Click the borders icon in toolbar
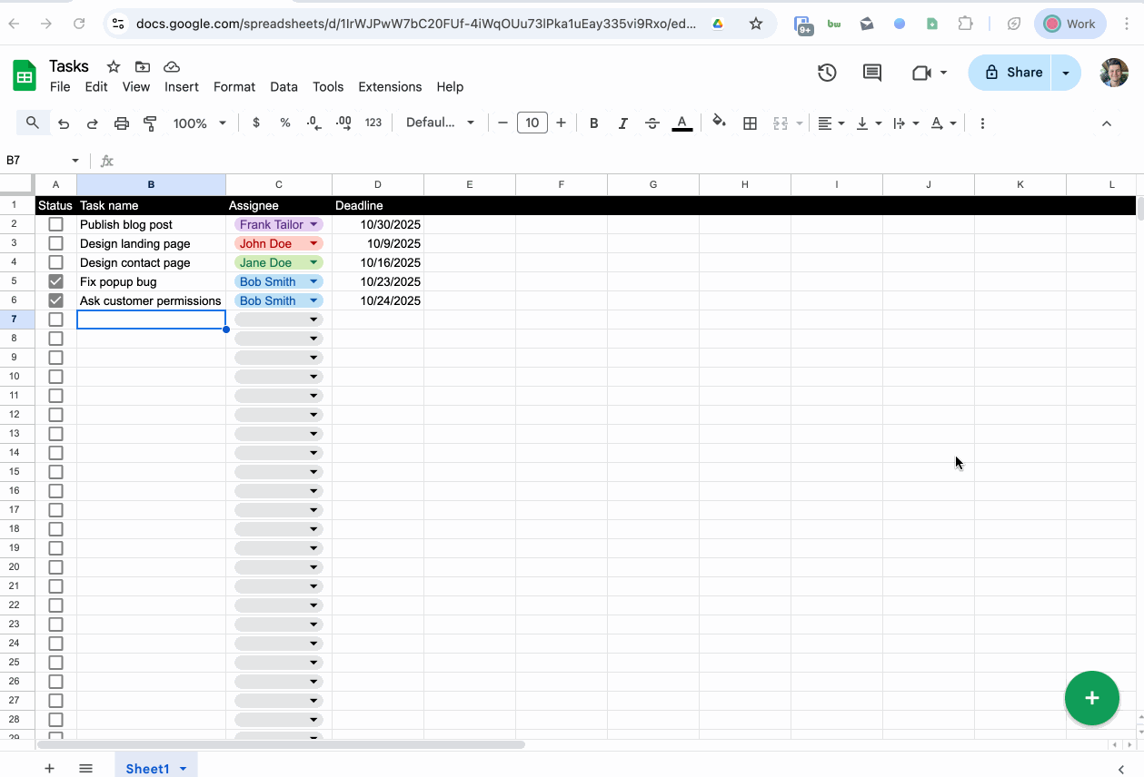Viewport: 1144px width, 777px height. [750, 123]
